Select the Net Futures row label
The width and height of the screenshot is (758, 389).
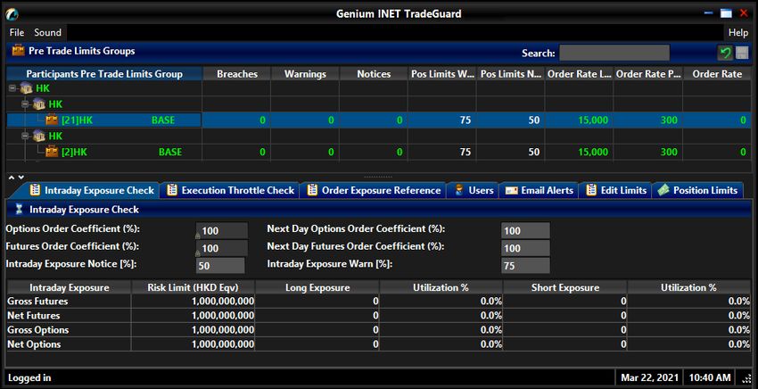pyautogui.click(x=34, y=316)
